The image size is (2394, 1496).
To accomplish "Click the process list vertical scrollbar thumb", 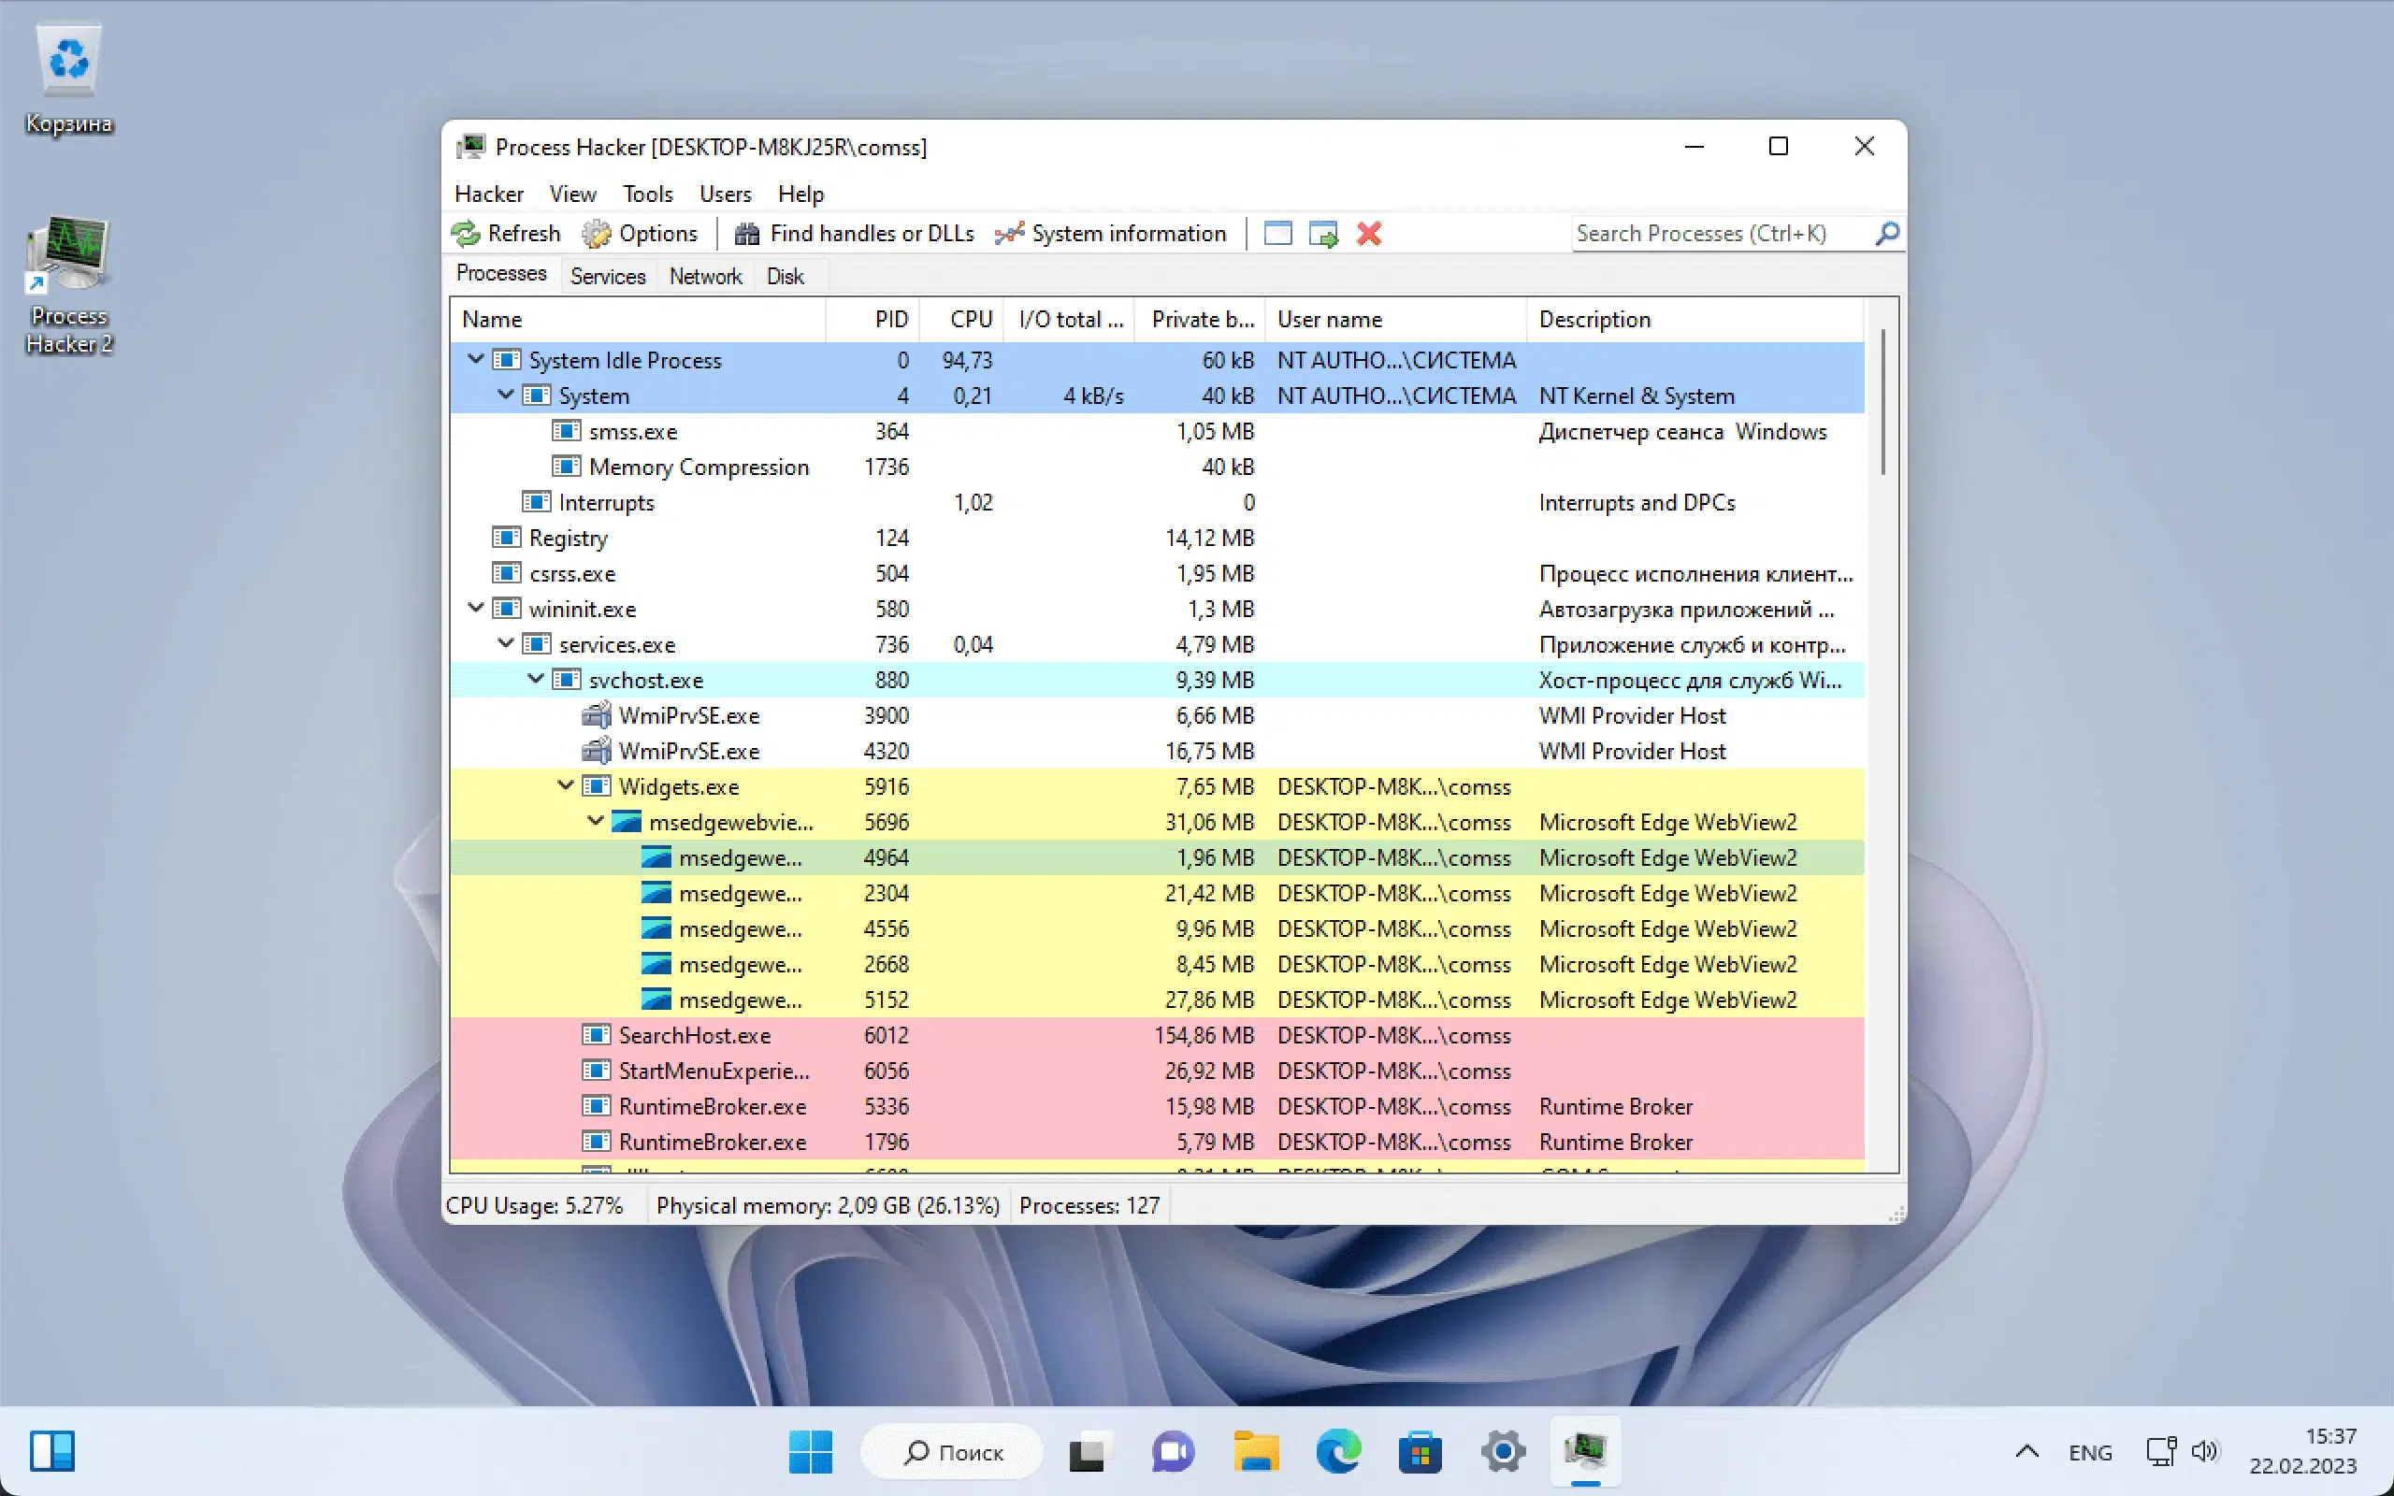I will click(1882, 403).
